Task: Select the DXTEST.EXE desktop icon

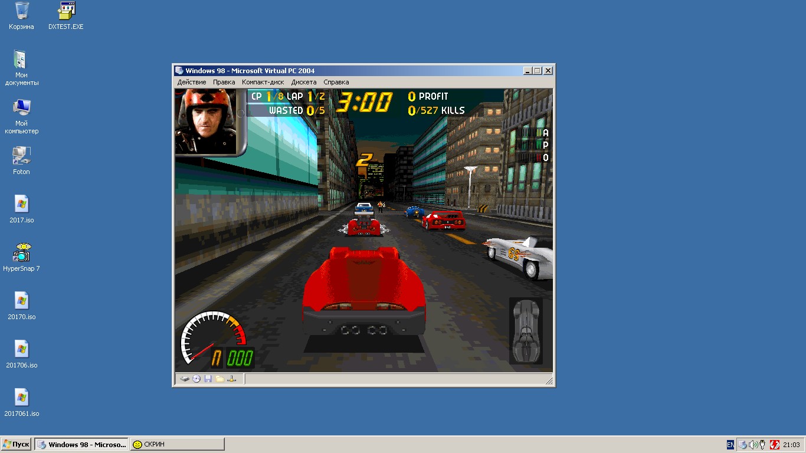Action: point(66,16)
